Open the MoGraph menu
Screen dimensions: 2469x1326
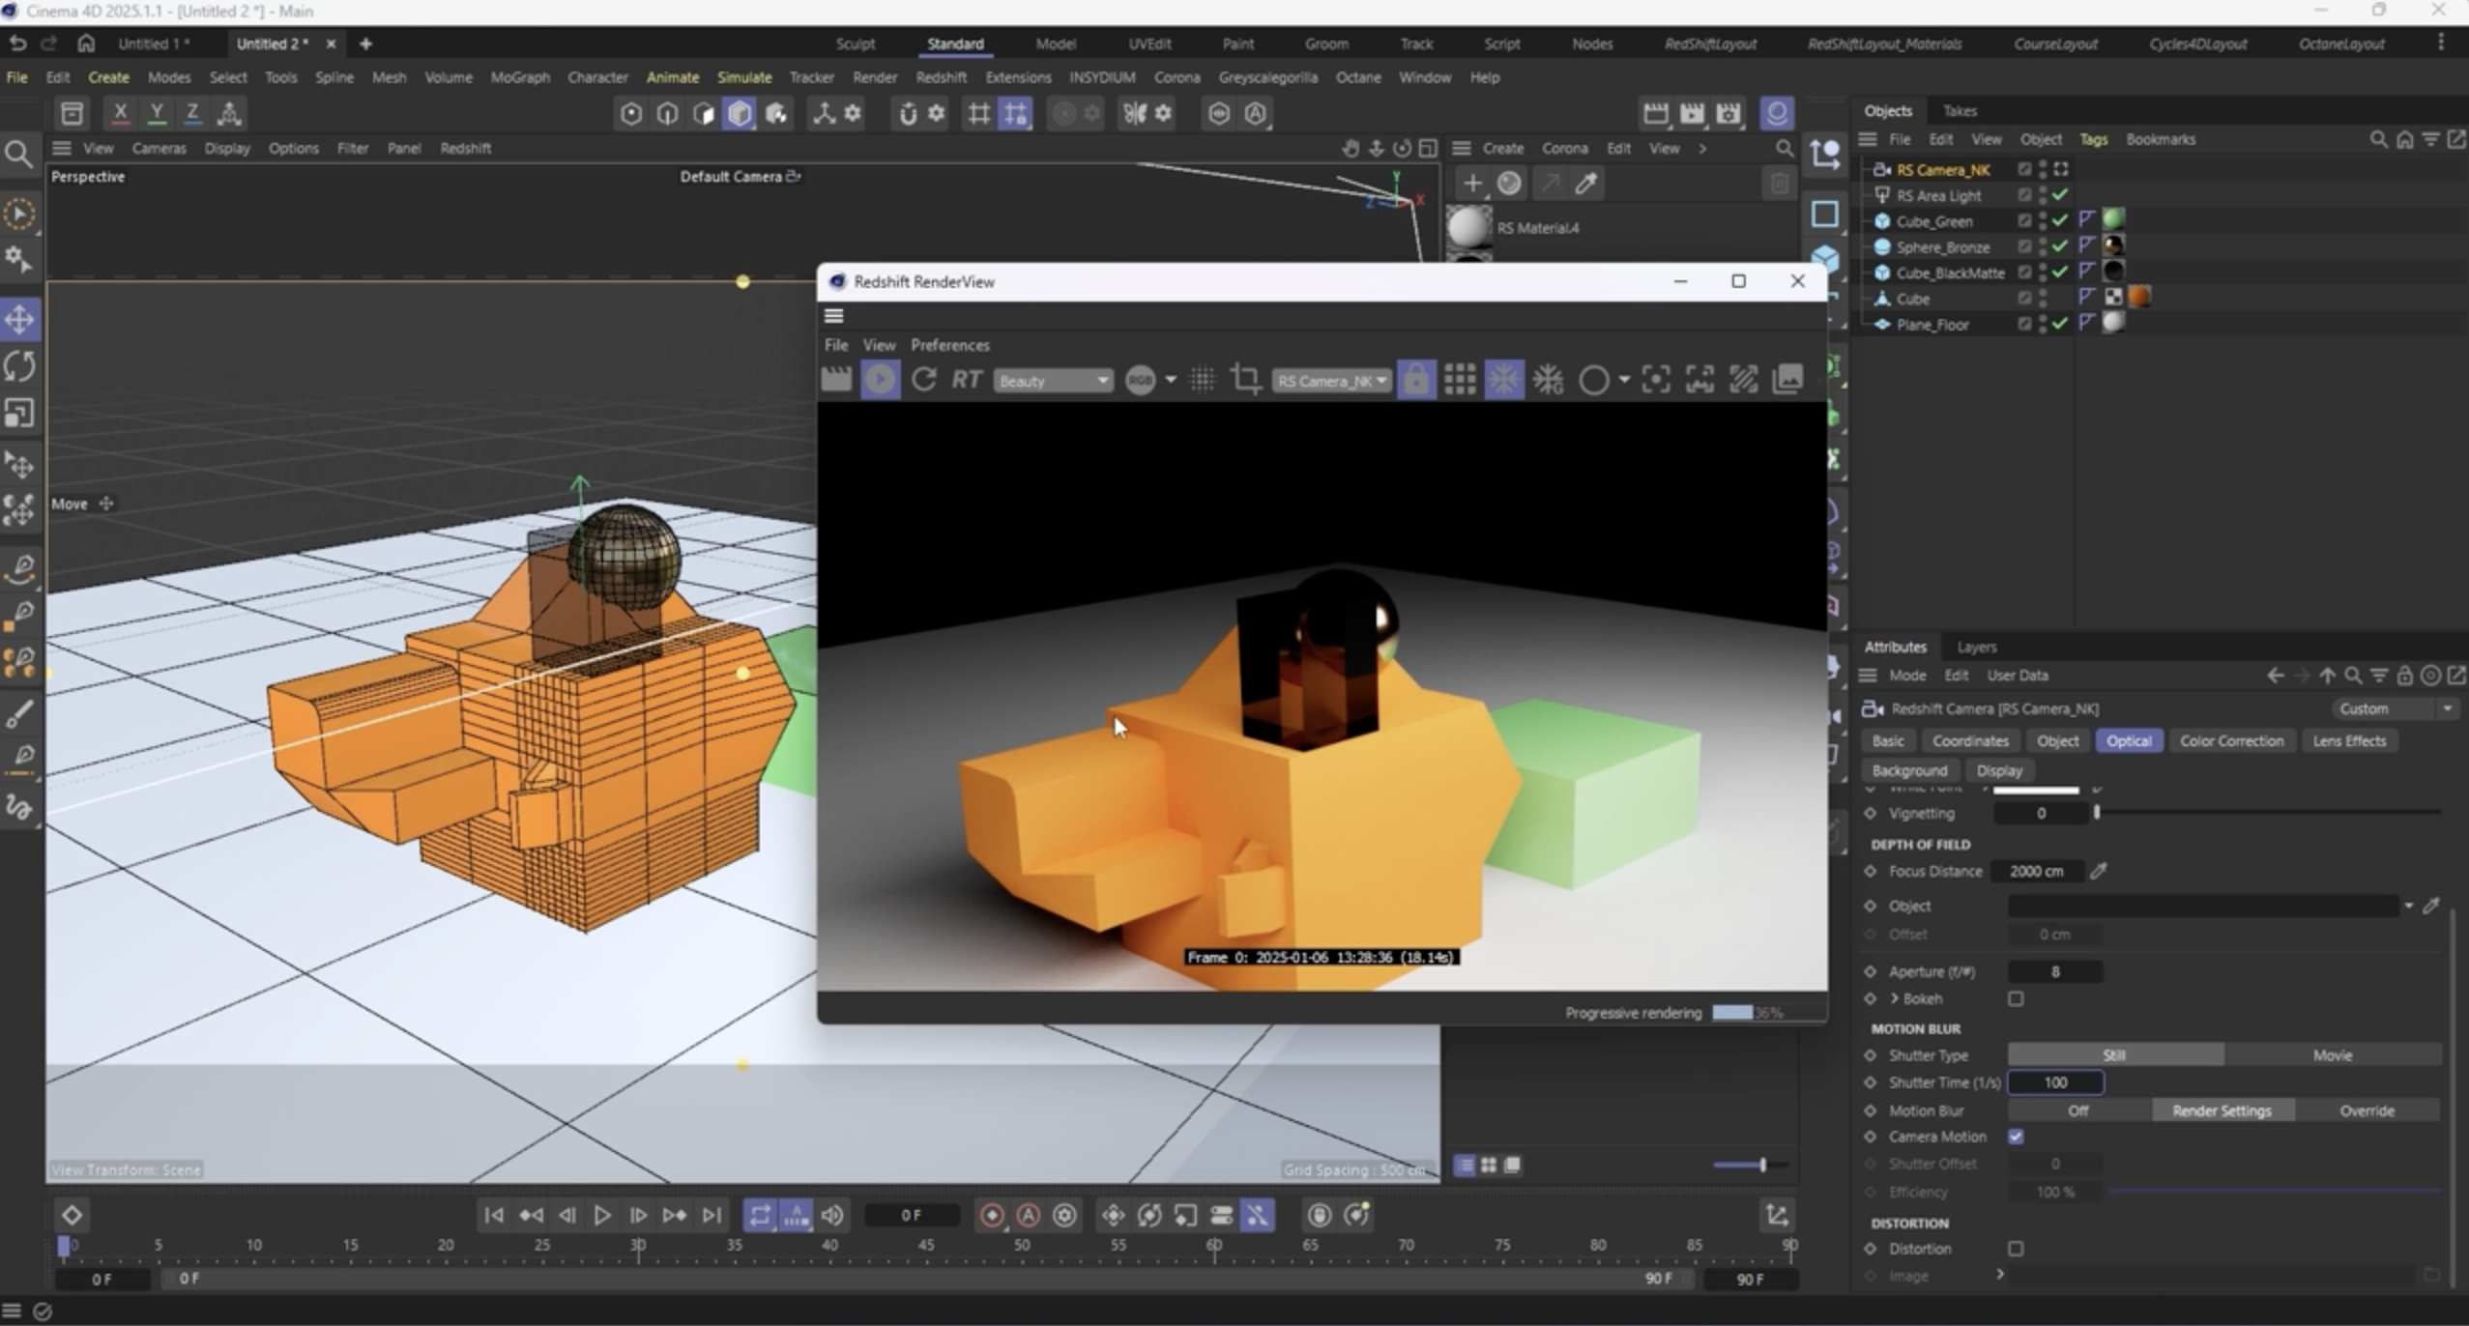(x=519, y=77)
